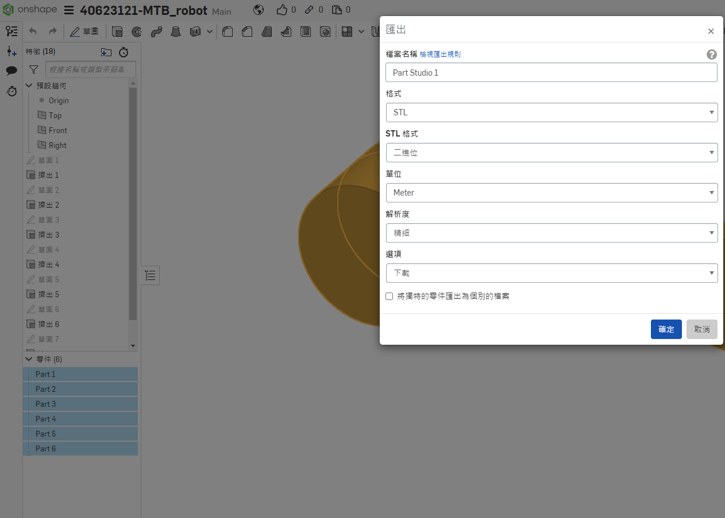Select the Shell tool
Image resolution: width=725 pixels, height=518 pixels.
pos(306,32)
